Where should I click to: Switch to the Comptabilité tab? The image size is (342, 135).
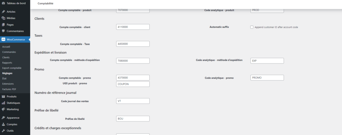[45, 3]
